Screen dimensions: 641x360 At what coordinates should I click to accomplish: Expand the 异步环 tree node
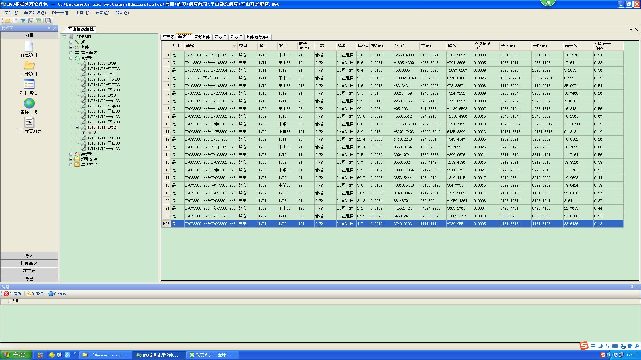pos(71,154)
